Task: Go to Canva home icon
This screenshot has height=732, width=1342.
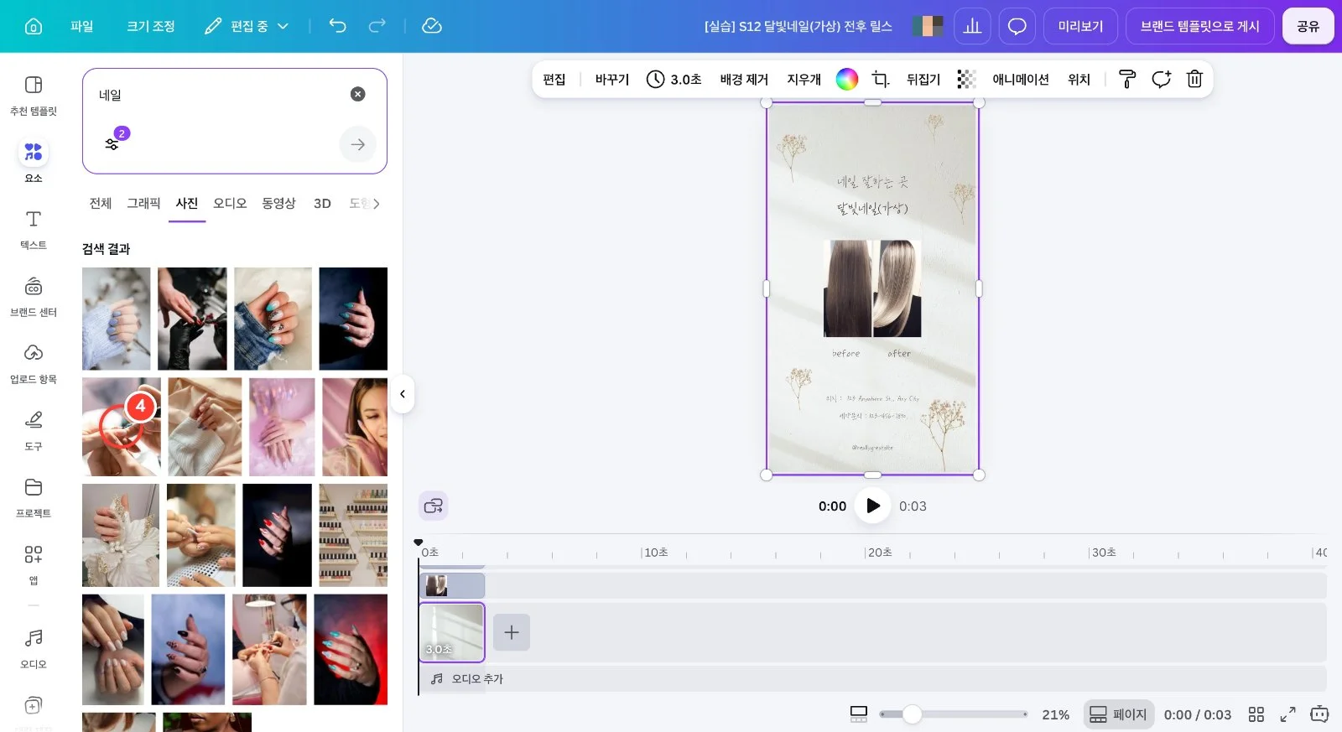Action: 34,26
